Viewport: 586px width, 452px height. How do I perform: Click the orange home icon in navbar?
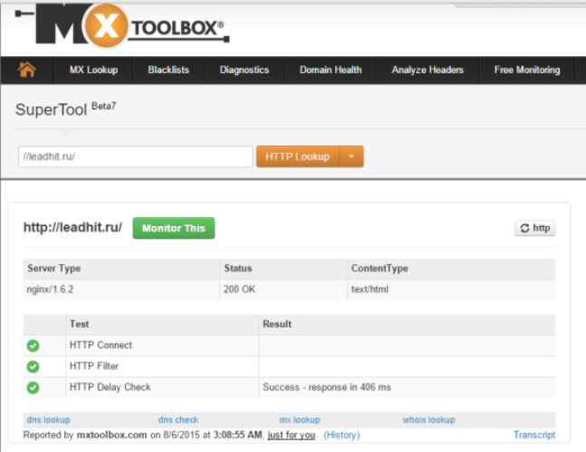click(x=26, y=70)
